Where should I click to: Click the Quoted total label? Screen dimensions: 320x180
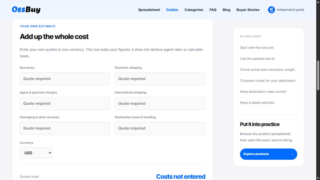pyautogui.click(x=29, y=177)
